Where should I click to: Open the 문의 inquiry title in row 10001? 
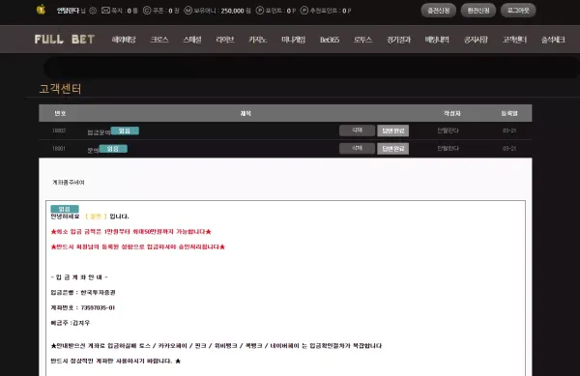tap(93, 151)
